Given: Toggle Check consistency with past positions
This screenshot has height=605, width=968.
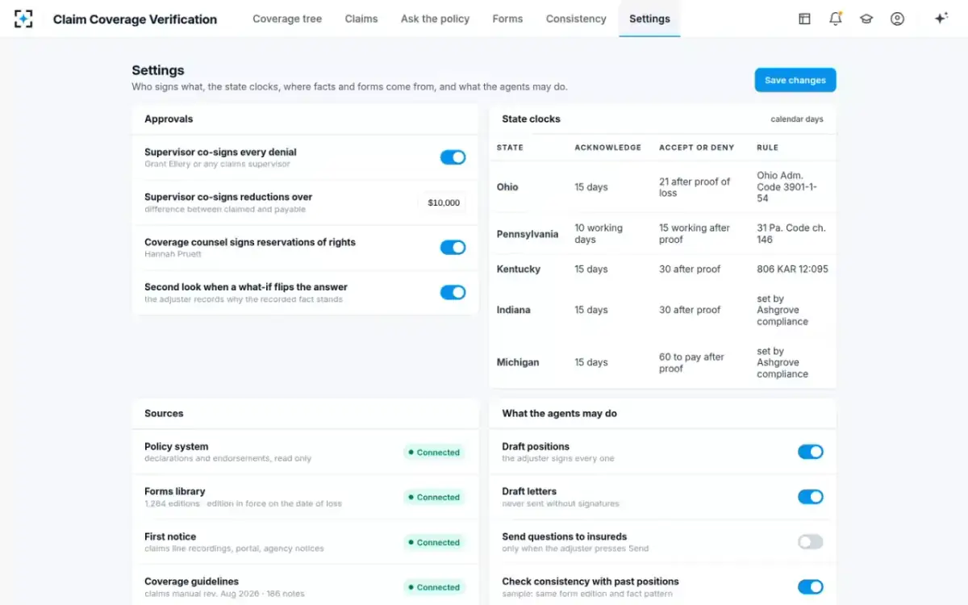Looking at the screenshot, I should pos(811,586).
